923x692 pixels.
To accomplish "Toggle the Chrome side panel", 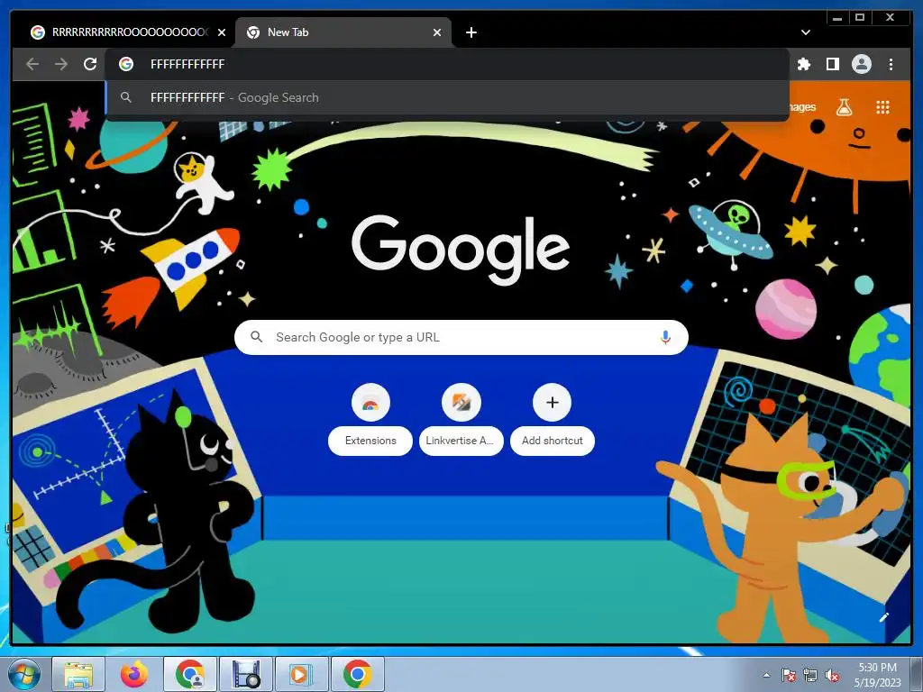I will (x=832, y=64).
